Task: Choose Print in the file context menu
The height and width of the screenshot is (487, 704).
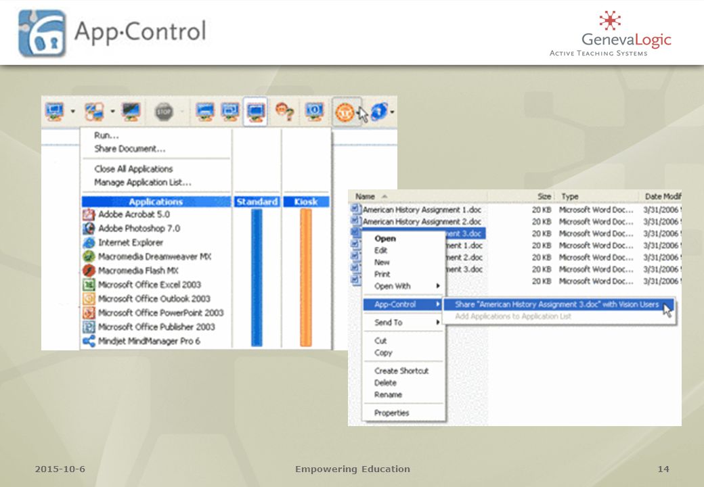Action: tap(382, 274)
